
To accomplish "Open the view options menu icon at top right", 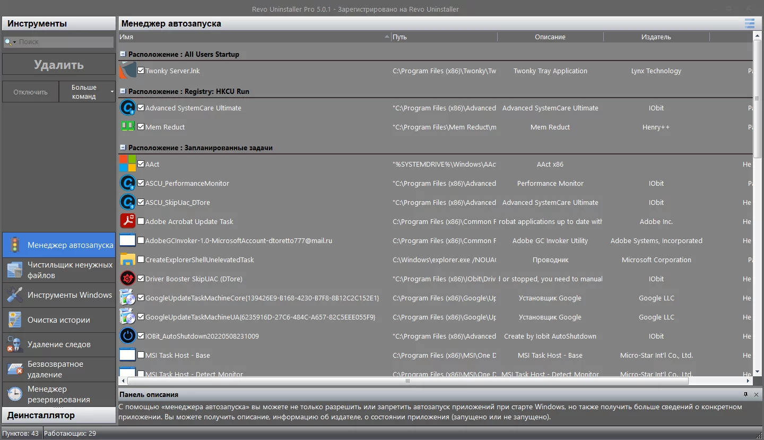I will (x=749, y=23).
